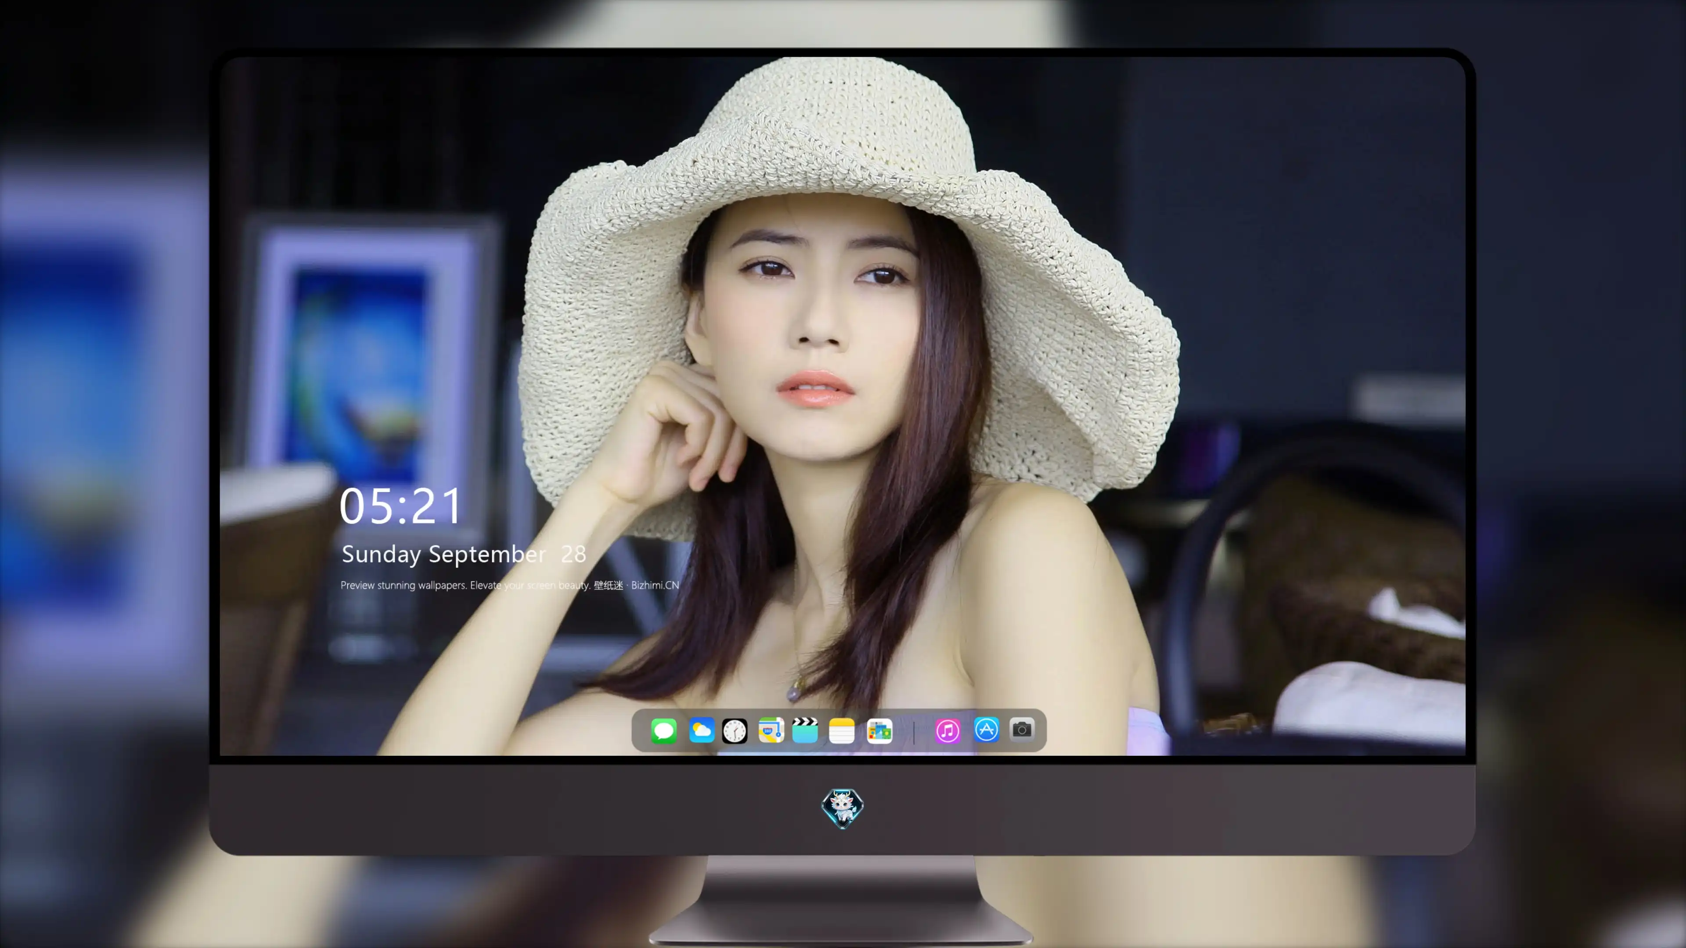Click the dragon logo on the monitor chin

tap(843, 808)
